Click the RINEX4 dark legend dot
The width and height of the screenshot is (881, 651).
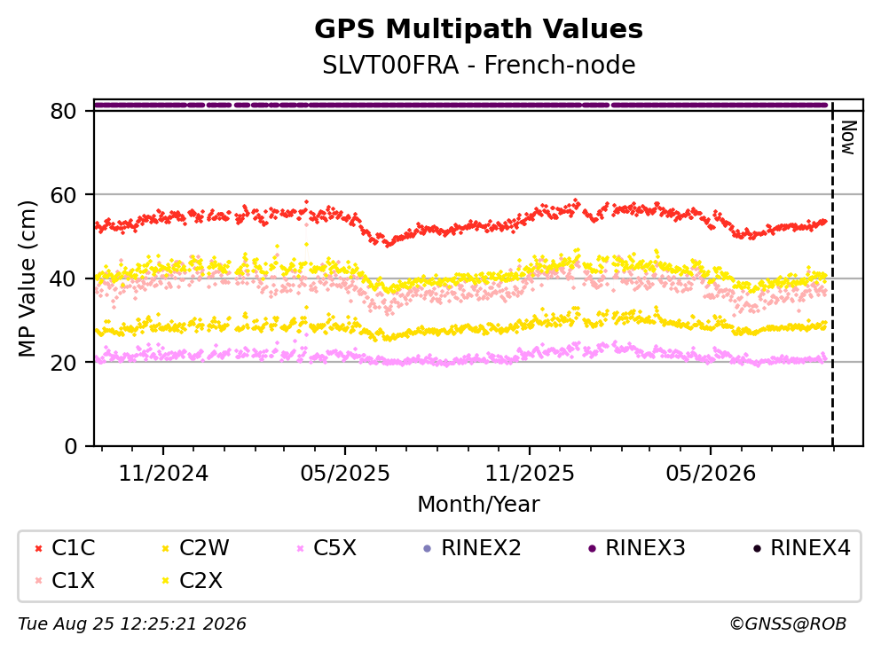coord(757,548)
